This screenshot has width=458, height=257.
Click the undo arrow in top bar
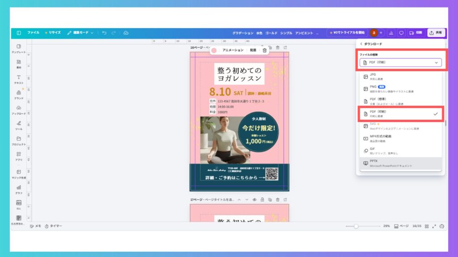point(104,33)
